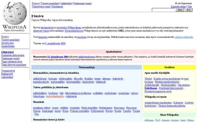Open Suomi geography link
Image resolution: width=197 pixels, height=122 pixels.
[118, 111]
